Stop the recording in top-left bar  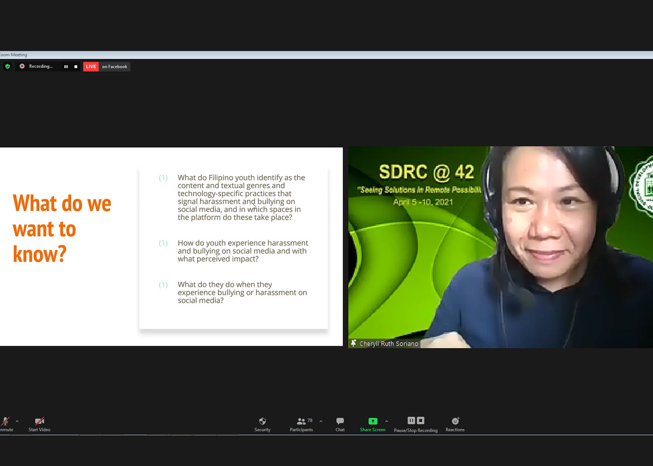pyautogui.click(x=76, y=67)
